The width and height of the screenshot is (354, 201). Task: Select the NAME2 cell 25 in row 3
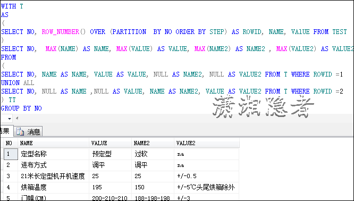(x=153, y=176)
